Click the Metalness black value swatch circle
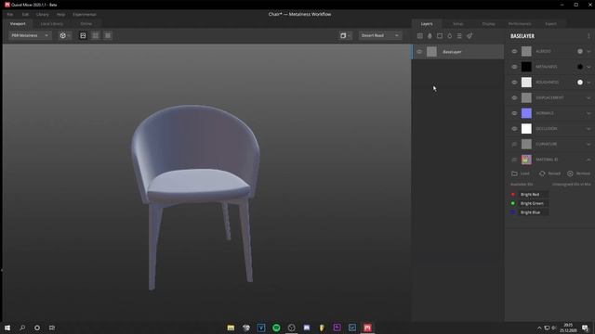Viewport: 595px width, 334px height. (580, 67)
